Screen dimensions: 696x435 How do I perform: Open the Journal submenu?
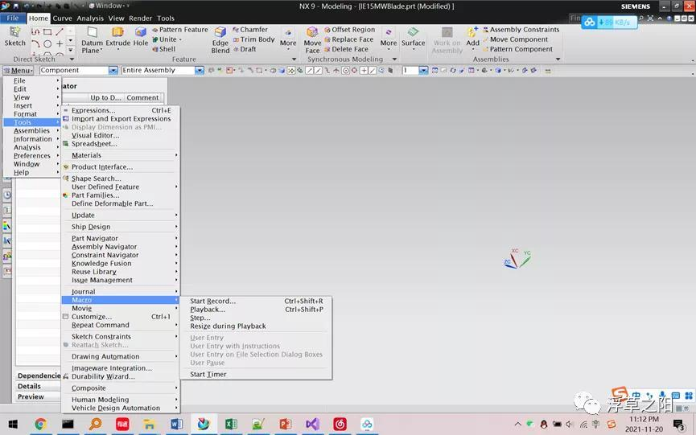coord(120,291)
